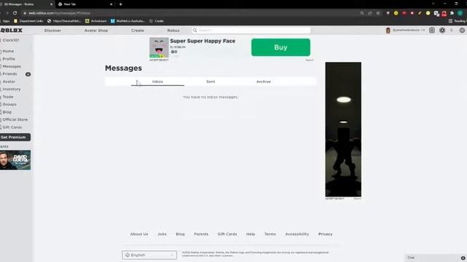This screenshot has width=467, height=262.
Task: Expand the chat panel icon at bottom right
Action: pyautogui.click(x=463, y=258)
